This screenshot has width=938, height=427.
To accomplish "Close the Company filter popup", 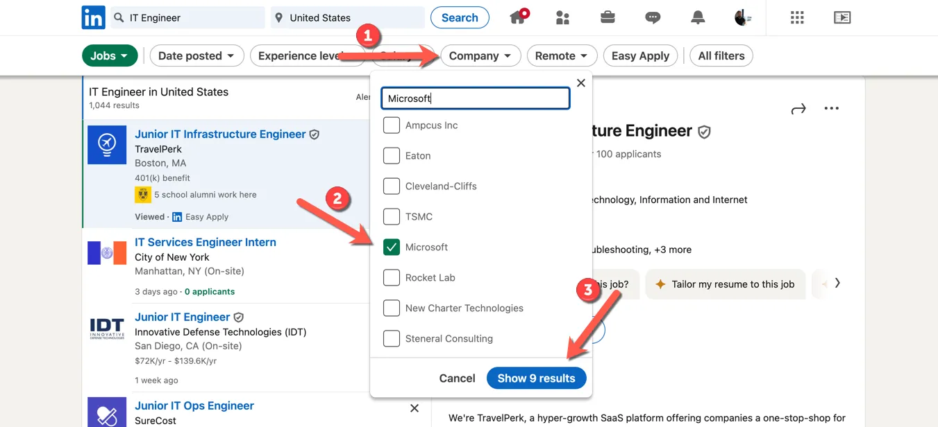I will pyautogui.click(x=581, y=82).
